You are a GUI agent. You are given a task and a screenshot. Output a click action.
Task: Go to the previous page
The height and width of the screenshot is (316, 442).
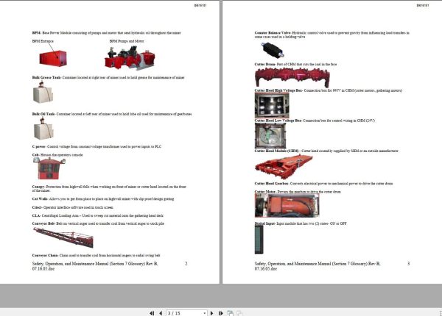click(161, 313)
